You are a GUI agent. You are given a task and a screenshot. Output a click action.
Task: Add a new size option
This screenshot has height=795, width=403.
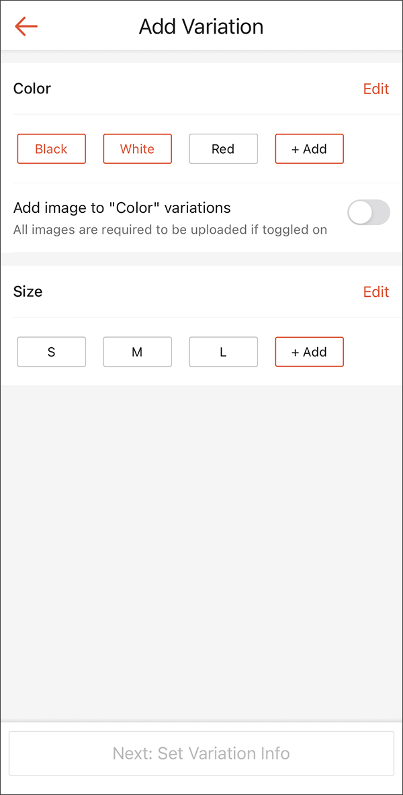(x=309, y=351)
